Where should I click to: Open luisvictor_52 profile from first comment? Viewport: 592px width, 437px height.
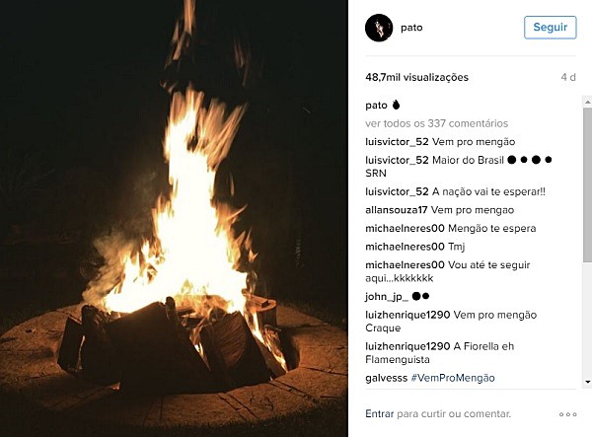coord(397,142)
